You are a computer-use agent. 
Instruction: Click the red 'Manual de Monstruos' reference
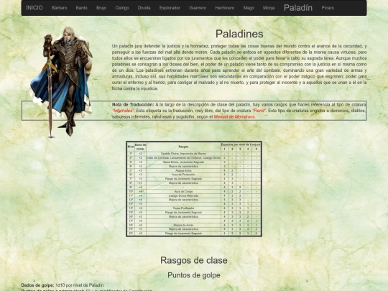[234, 117]
